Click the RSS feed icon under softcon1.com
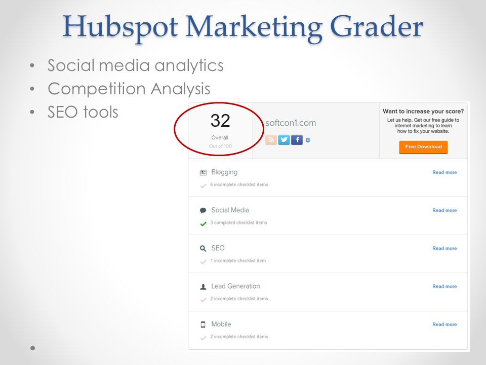 [271, 140]
